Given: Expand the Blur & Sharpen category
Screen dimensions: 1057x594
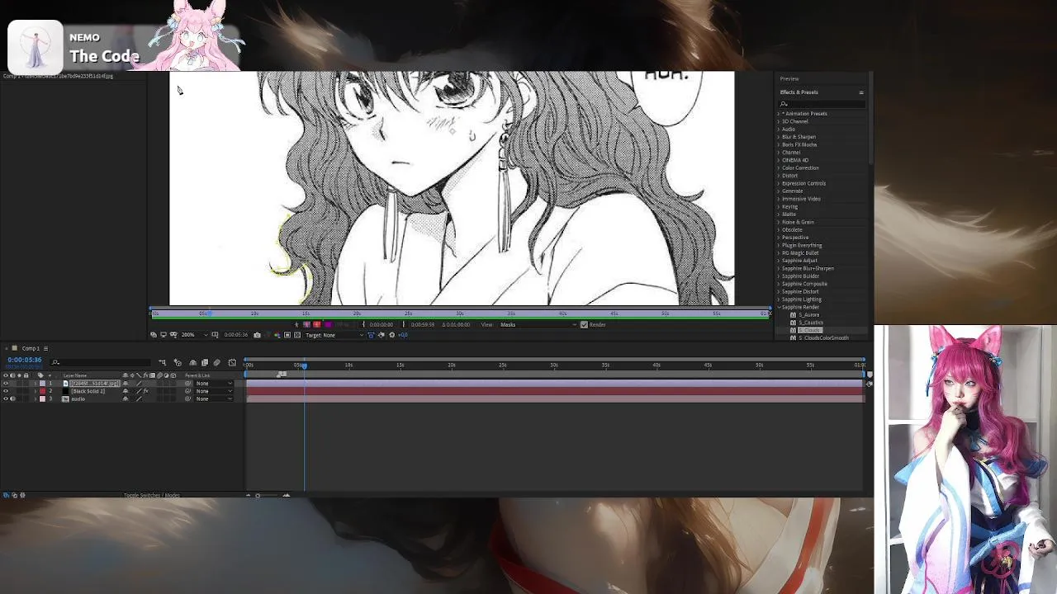Looking at the screenshot, I should (x=778, y=137).
